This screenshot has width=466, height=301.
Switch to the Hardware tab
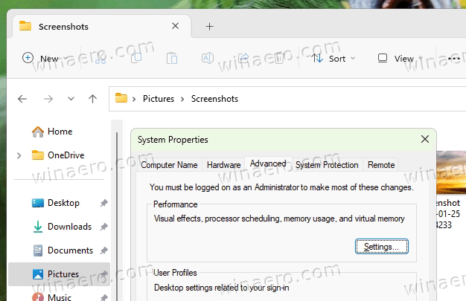[x=224, y=165]
